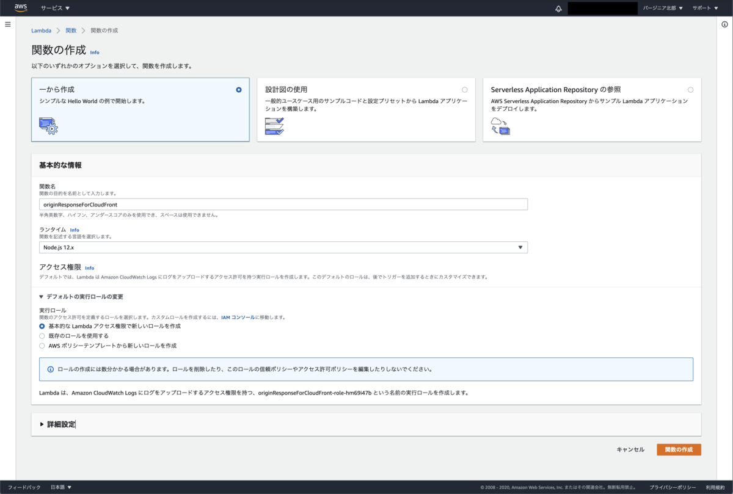This screenshot has height=494, width=733.
Task: Open the info panel icon on right edge
Action: (x=724, y=24)
